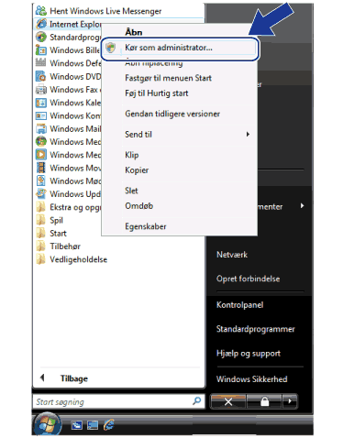Choose Føj til Hurtig start
343x438 pixels.
pyautogui.click(x=157, y=93)
